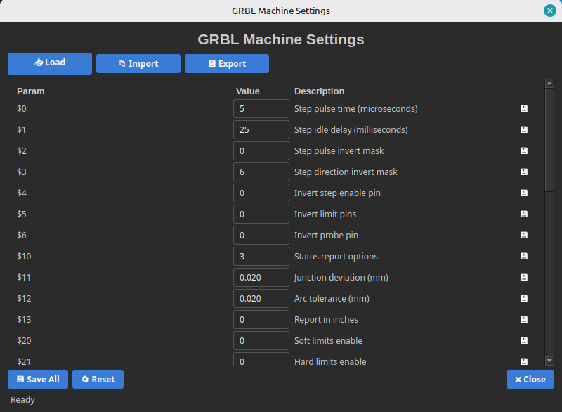Click the "$0" param label
Viewport: 562px width, 412px height.
click(22, 109)
